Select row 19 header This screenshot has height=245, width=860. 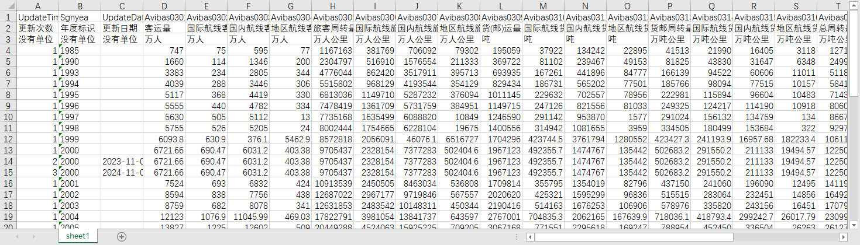(8, 216)
